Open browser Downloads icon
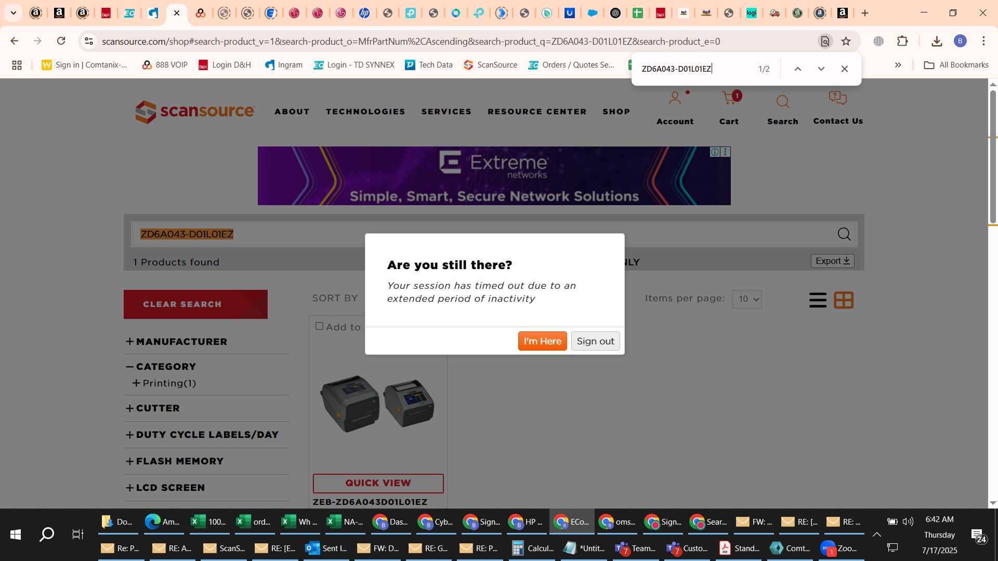This screenshot has height=561, width=998. click(937, 41)
